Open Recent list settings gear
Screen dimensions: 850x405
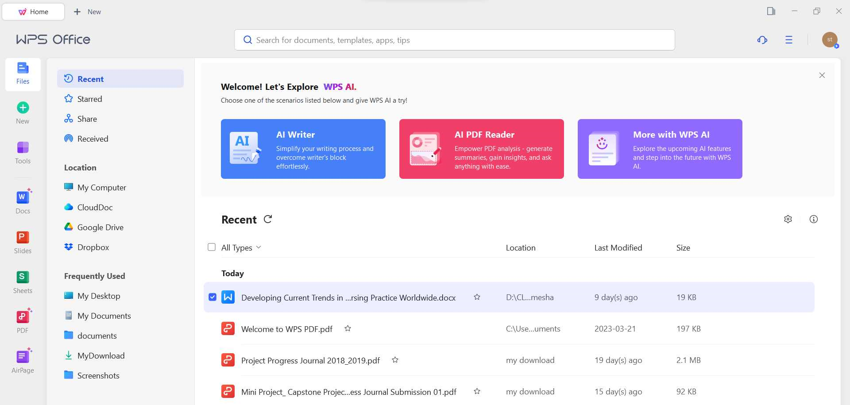788,219
